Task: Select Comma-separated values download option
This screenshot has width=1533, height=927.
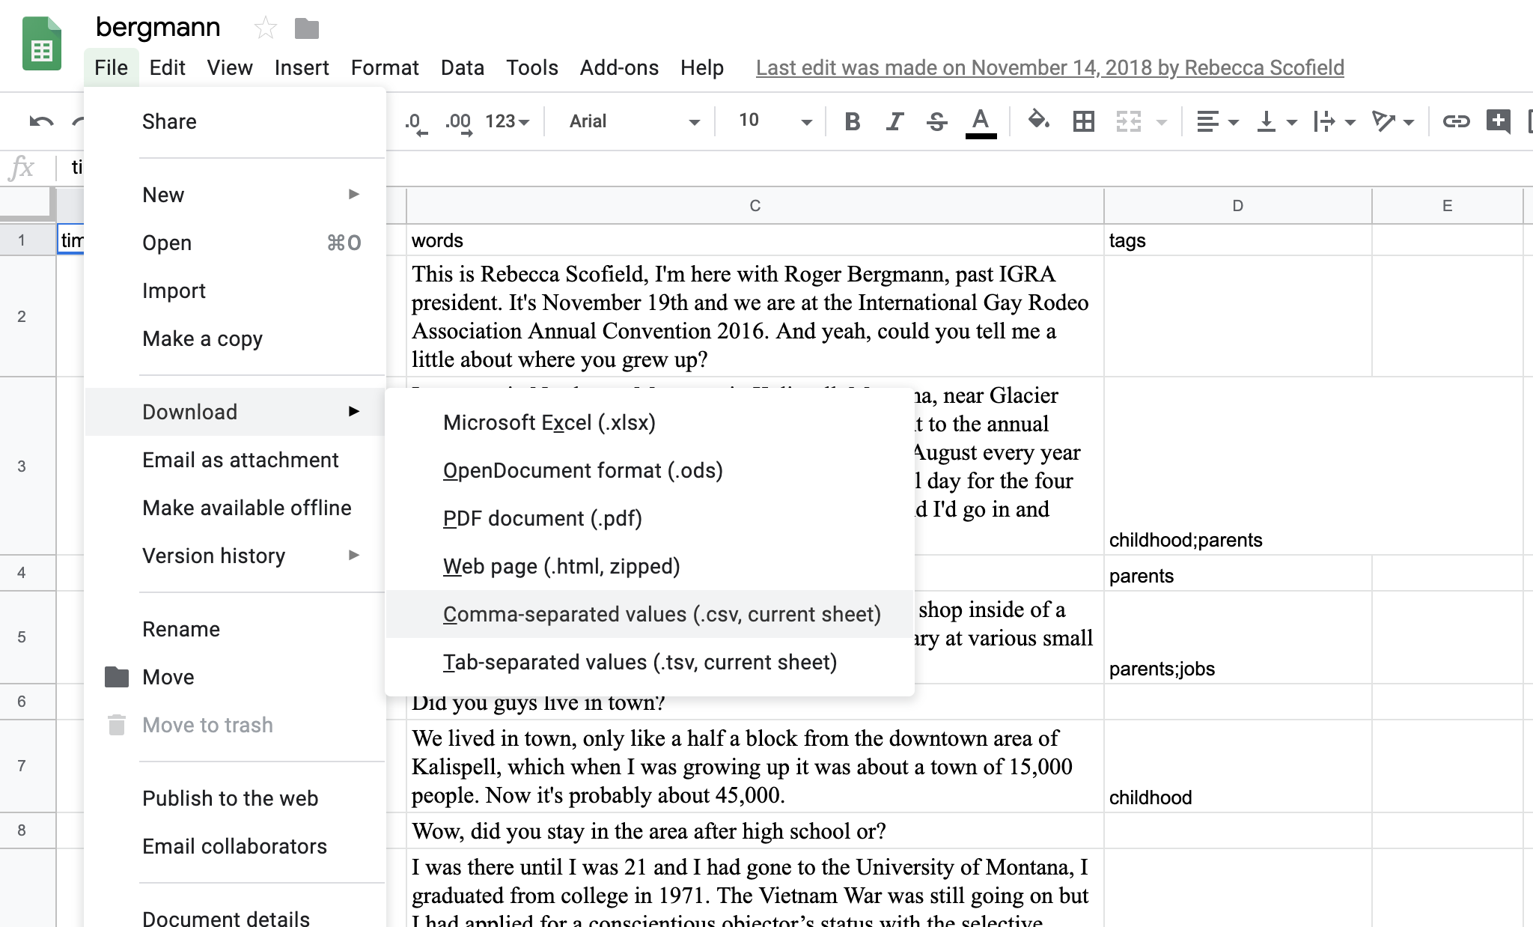Action: tap(662, 614)
